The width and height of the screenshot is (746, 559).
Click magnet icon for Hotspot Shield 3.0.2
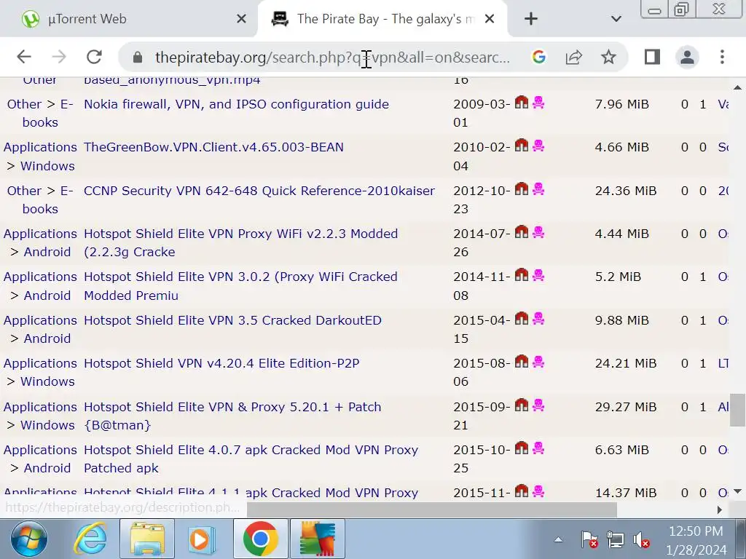pos(522,274)
